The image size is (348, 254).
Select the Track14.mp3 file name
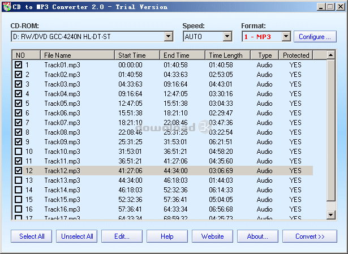[x=62, y=190]
